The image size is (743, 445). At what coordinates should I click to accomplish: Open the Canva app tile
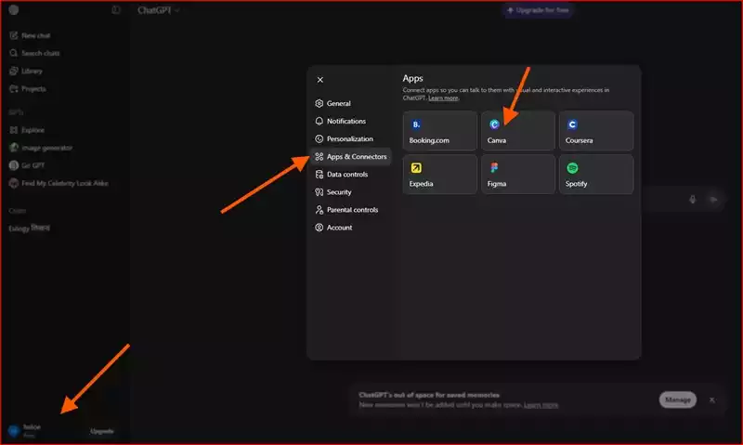(x=518, y=131)
